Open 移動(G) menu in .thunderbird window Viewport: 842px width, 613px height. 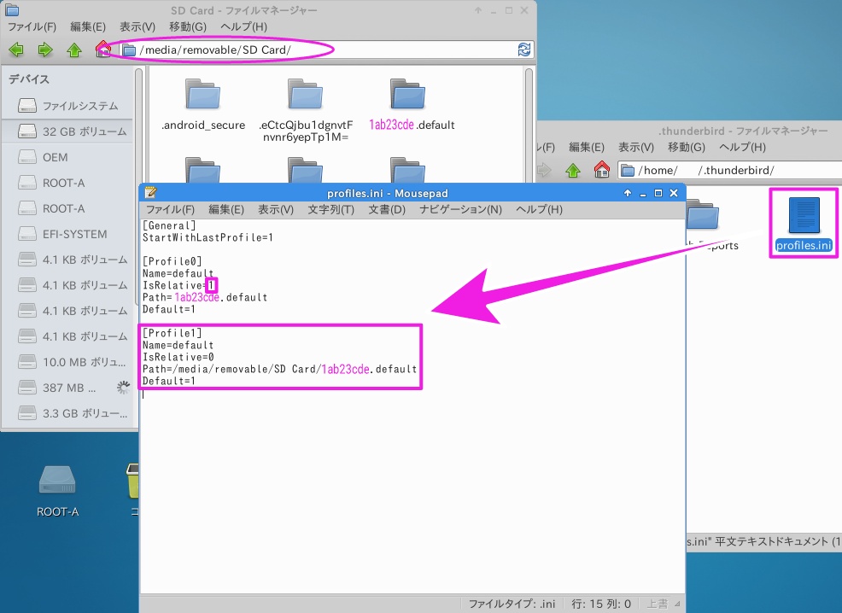point(687,147)
